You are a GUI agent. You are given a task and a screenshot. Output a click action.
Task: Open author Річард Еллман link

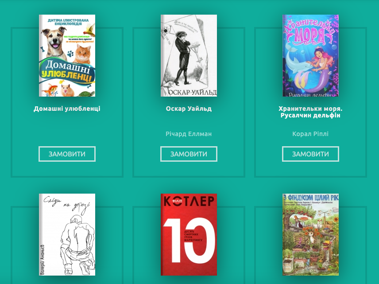click(189, 134)
